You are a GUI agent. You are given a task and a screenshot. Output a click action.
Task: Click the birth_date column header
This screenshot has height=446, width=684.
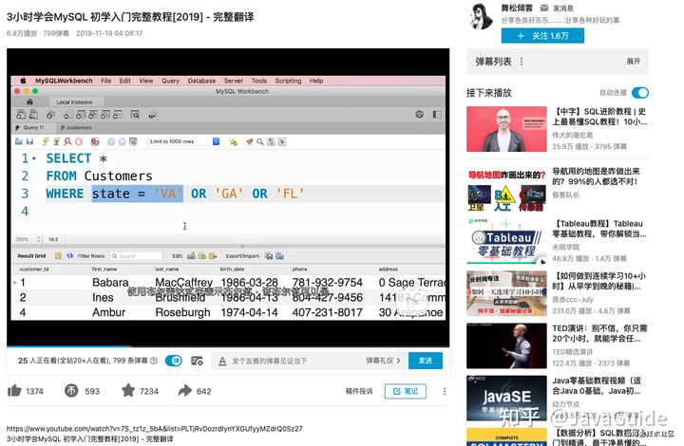click(x=232, y=269)
